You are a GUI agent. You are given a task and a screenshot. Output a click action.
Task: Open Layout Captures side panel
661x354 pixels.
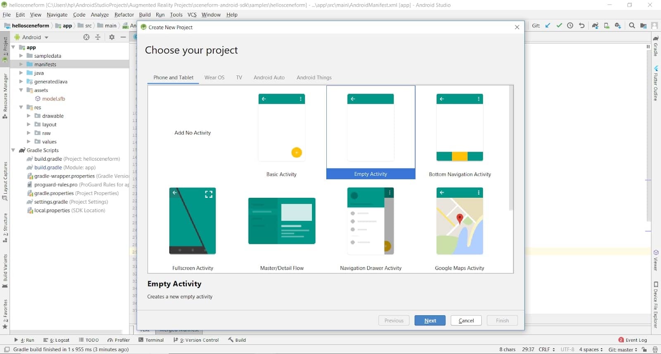(5, 181)
